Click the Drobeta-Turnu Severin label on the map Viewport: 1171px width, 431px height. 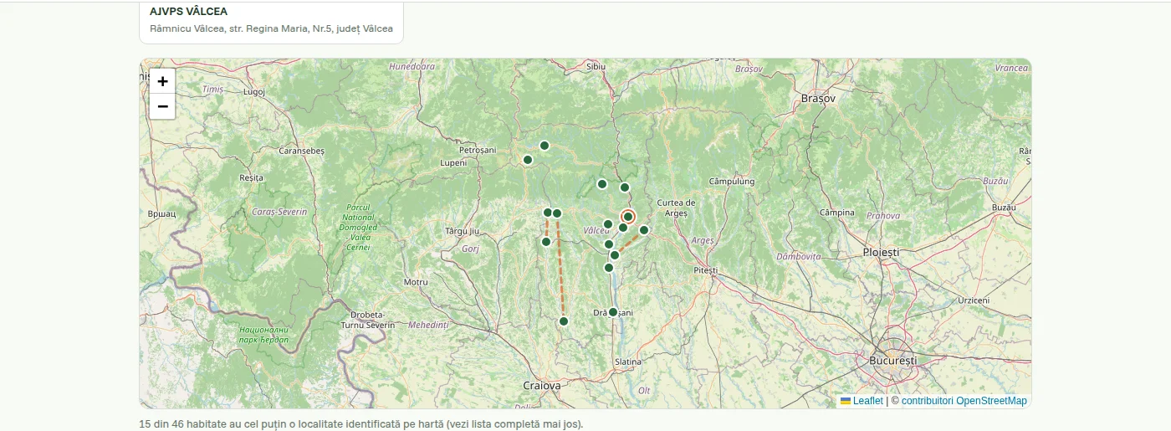(x=367, y=319)
